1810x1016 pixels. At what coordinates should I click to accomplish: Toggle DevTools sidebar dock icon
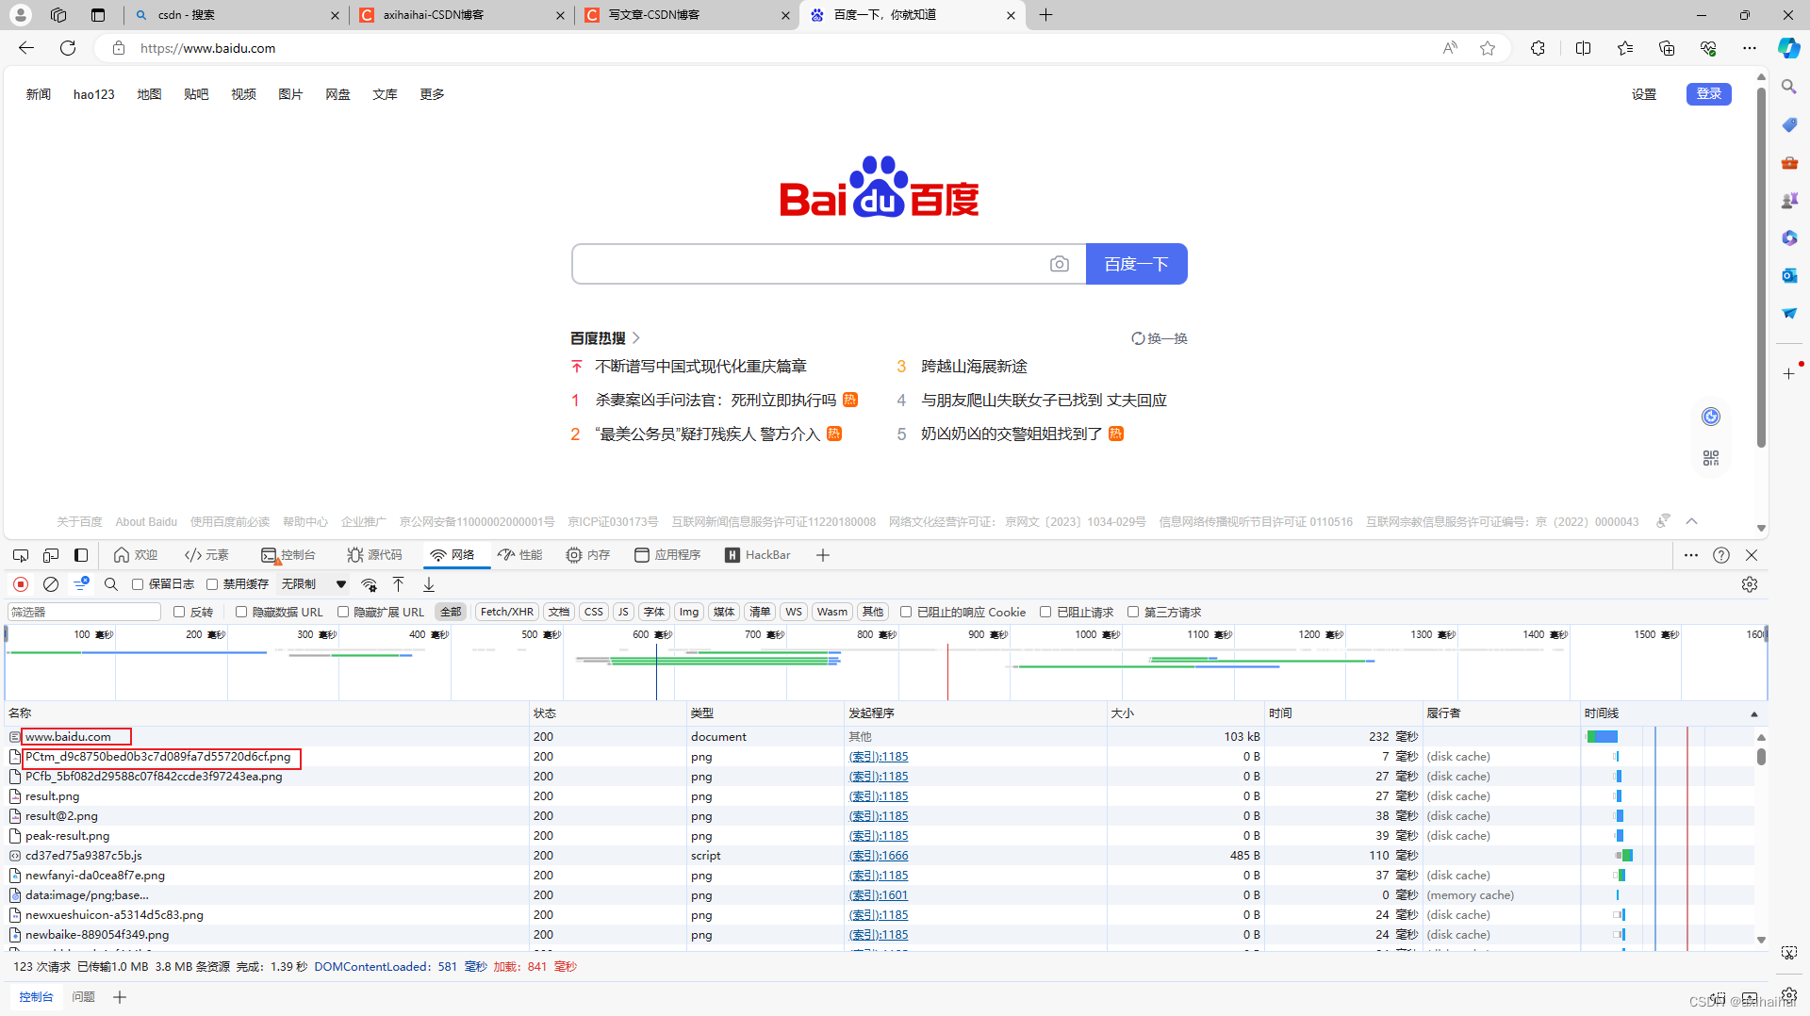81,555
